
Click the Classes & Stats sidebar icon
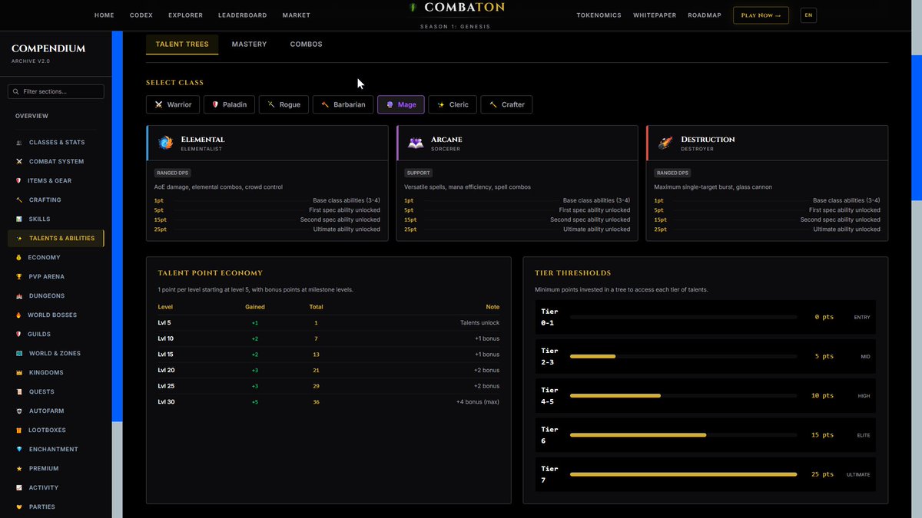click(19, 143)
